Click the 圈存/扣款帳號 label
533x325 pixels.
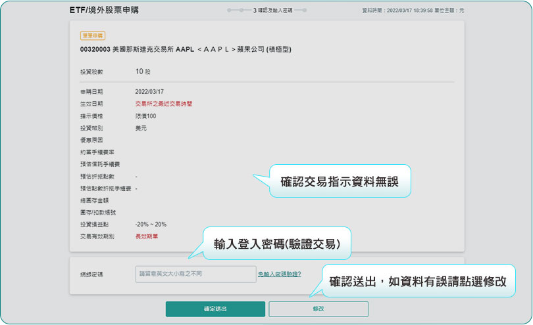click(98, 212)
